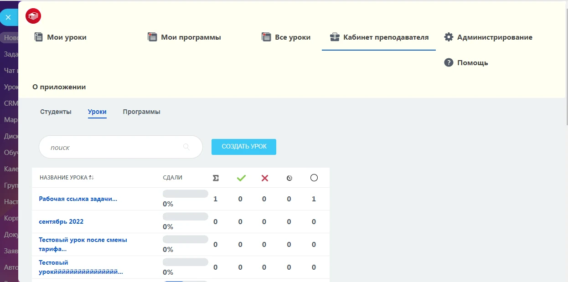Screen dimensions: 568x282
Task: Click the clock in-progress column icon
Action: 289,178
